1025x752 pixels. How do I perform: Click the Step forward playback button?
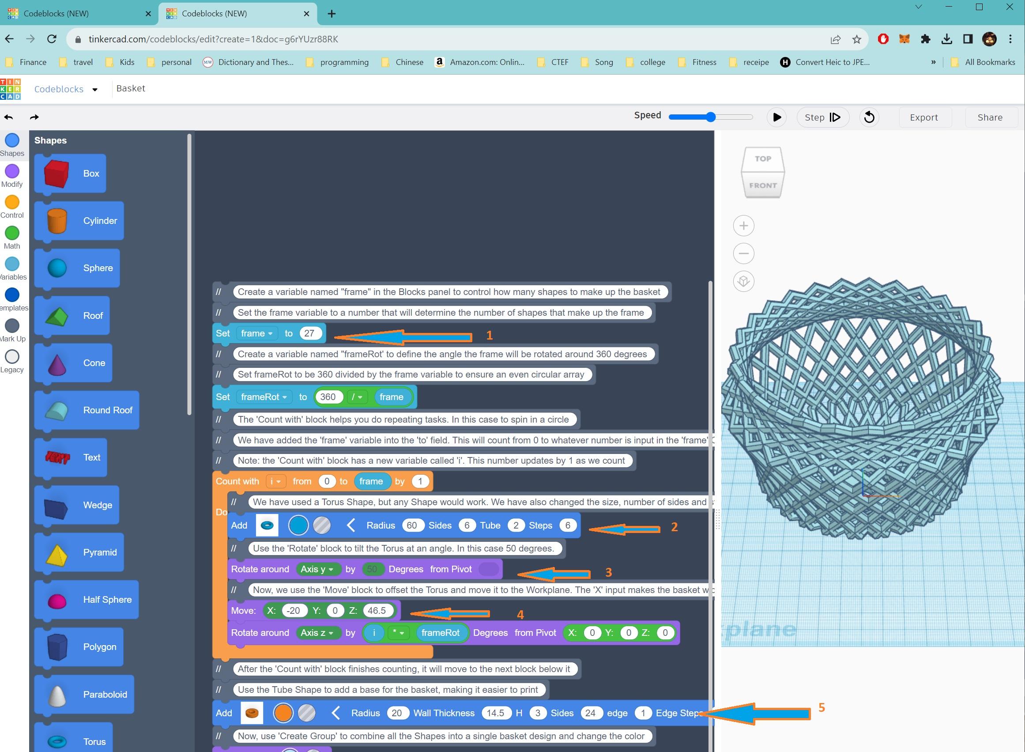[x=824, y=117]
